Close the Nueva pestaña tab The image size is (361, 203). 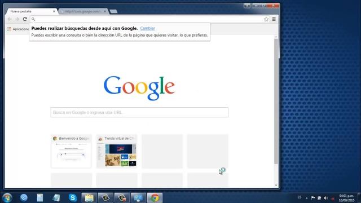54,11
